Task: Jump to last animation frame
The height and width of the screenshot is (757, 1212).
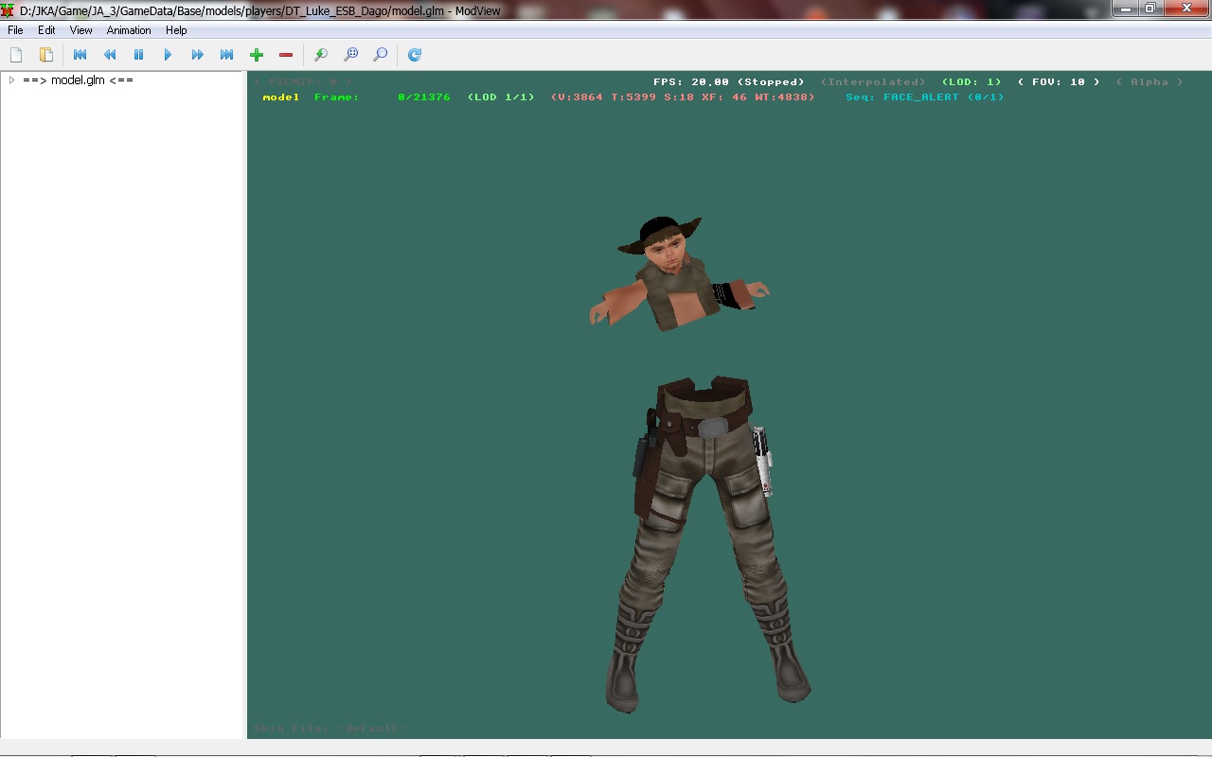Action: 226,55
